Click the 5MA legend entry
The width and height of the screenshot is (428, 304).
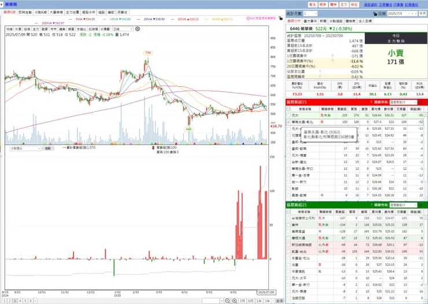tap(82, 19)
